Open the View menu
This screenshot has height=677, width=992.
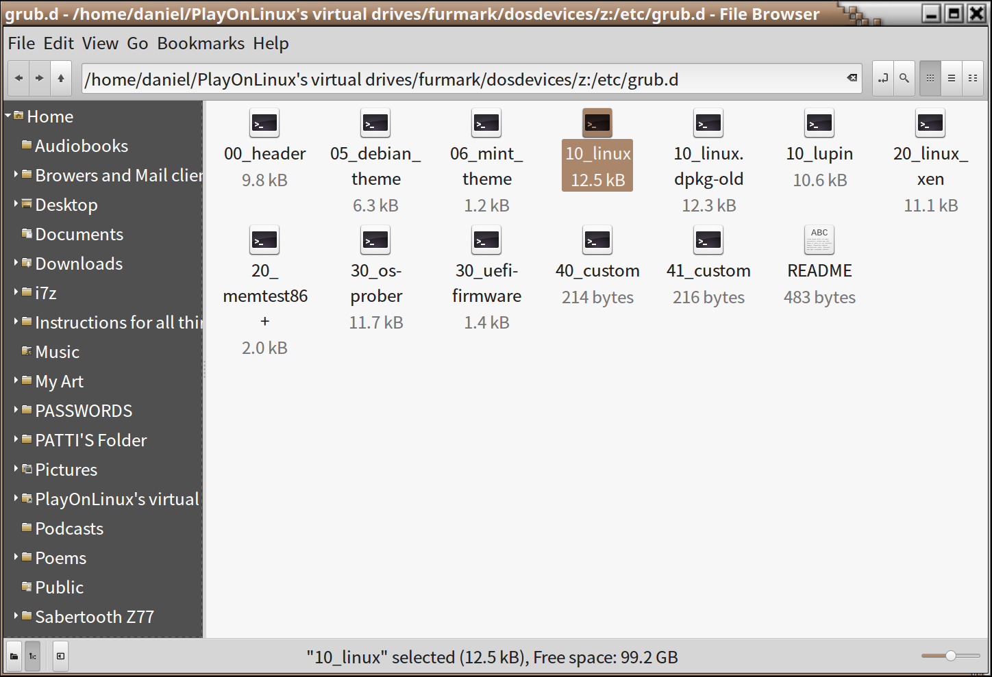[x=100, y=43]
